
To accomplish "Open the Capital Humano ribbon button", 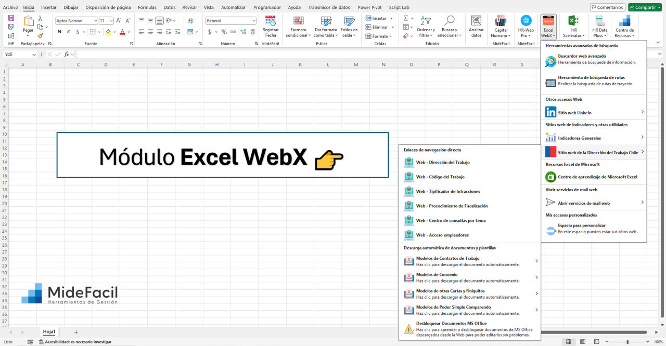I will (501, 26).
